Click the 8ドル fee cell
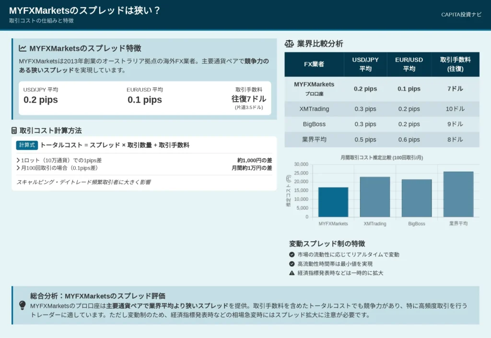 (456, 140)
